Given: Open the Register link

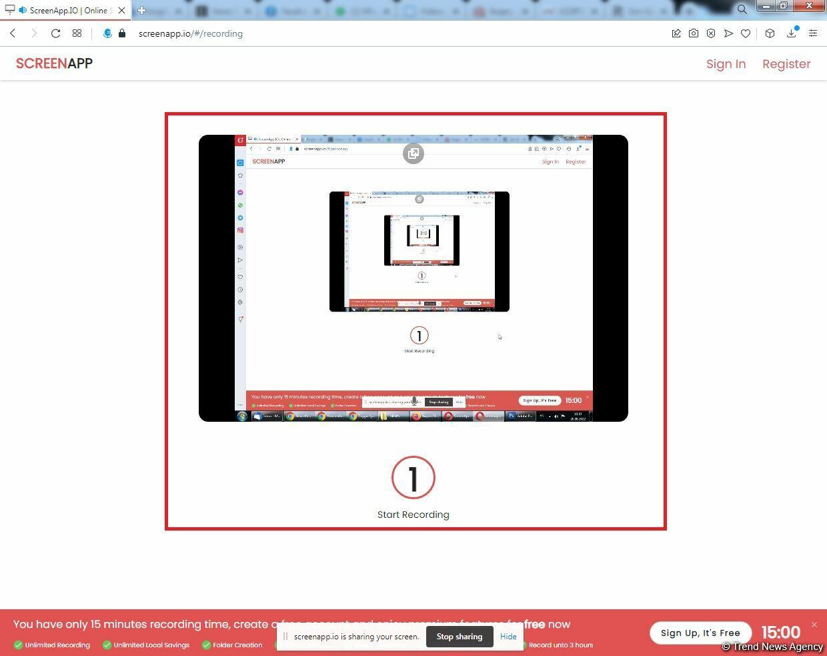Looking at the screenshot, I should click(x=786, y=64).
